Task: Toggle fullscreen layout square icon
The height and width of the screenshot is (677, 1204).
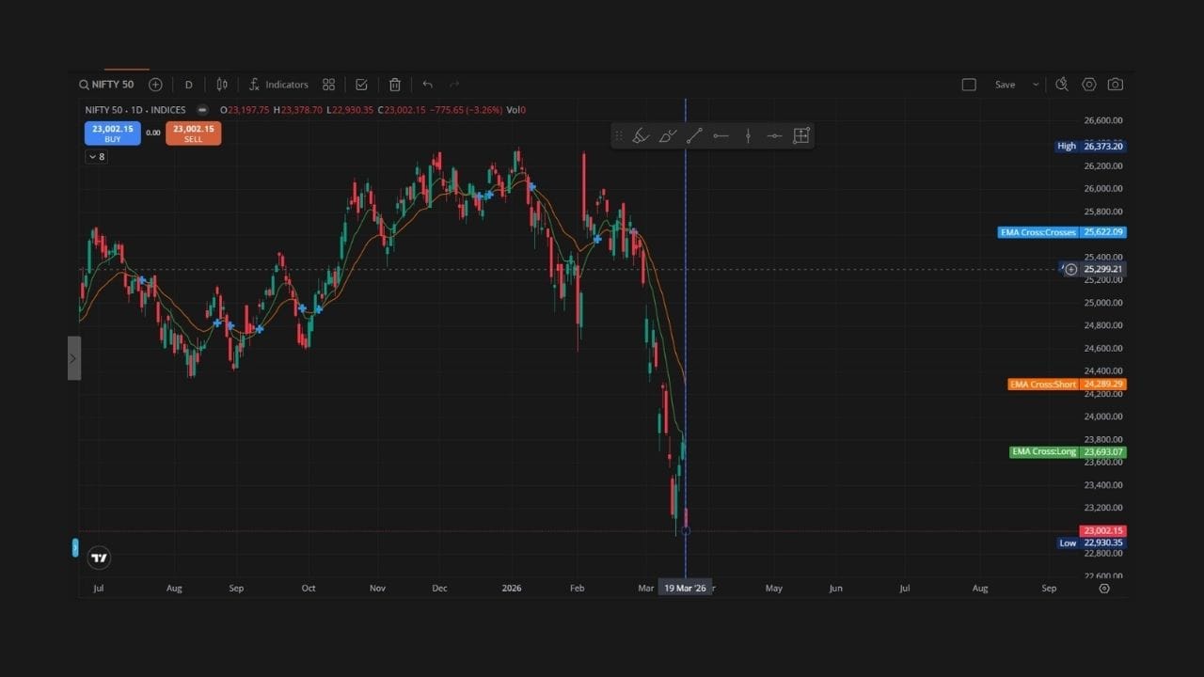Action: 969,85
